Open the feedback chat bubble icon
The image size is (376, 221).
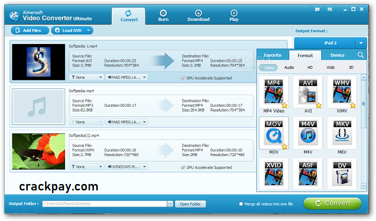317,9
